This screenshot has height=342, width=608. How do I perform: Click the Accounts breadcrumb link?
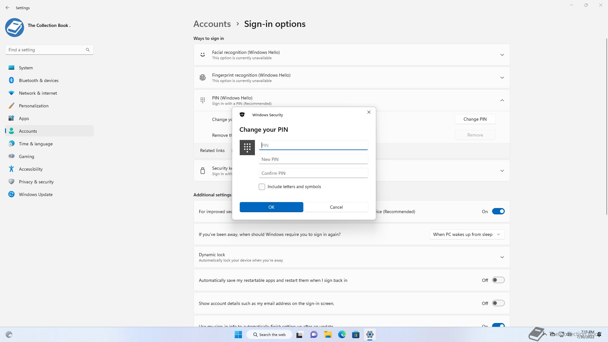[x=212, y=24]
